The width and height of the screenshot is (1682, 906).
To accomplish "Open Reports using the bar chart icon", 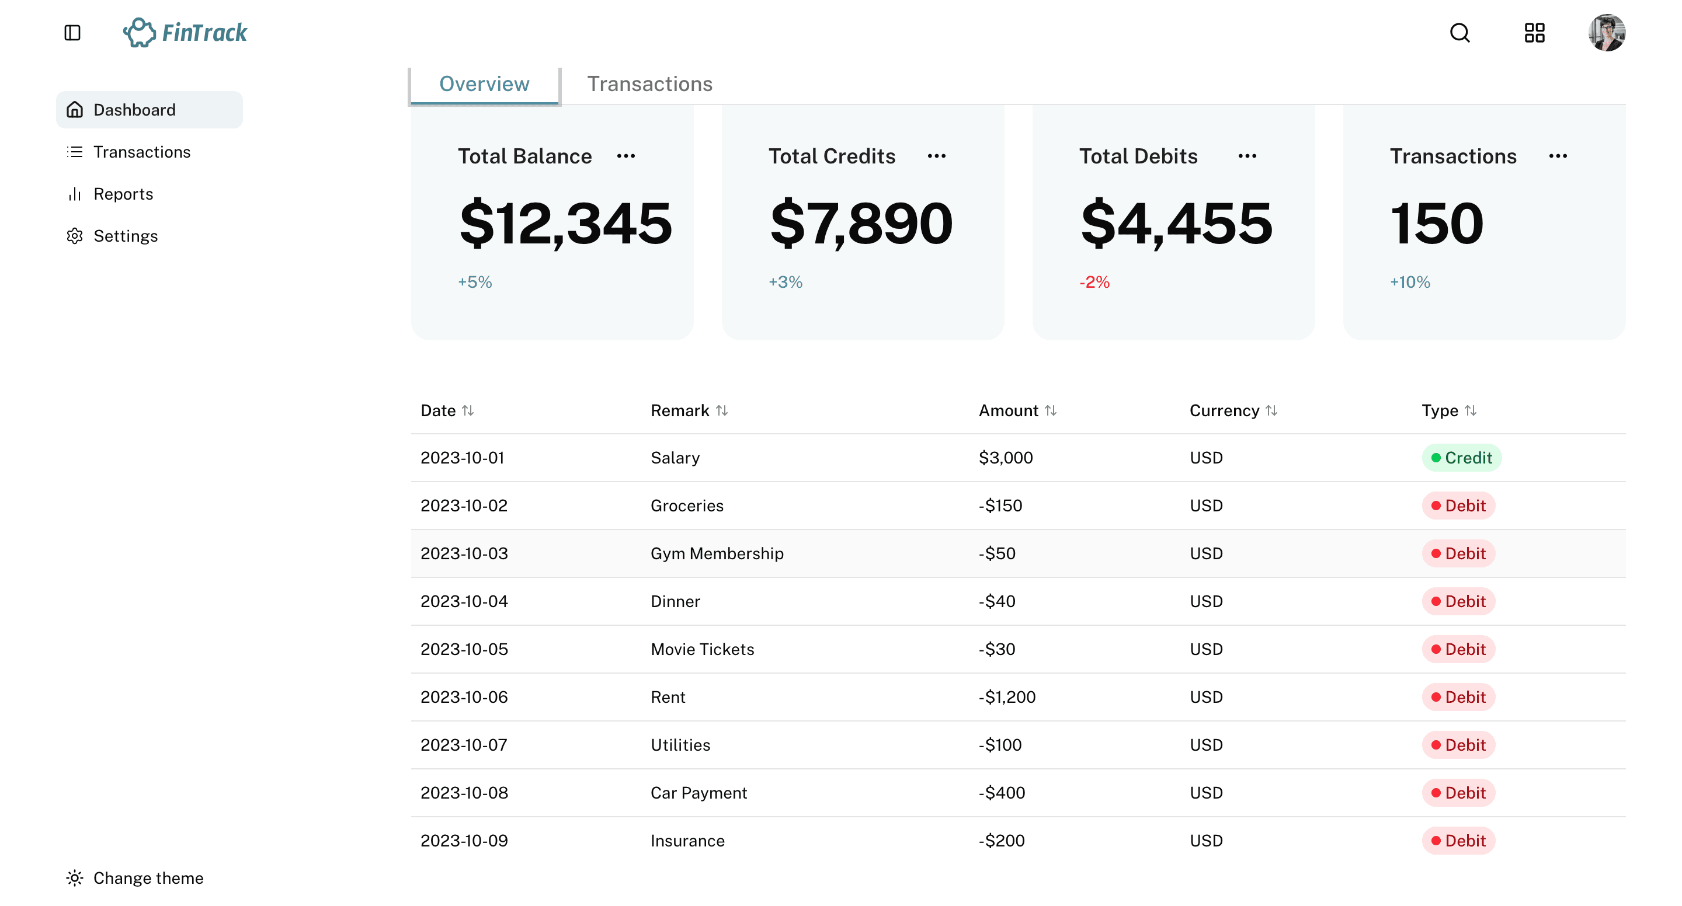I will [74, 194].
